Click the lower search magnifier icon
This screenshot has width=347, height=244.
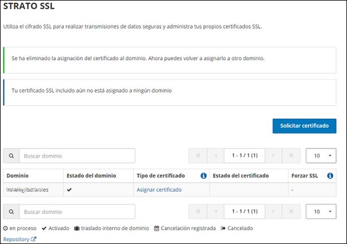pos(11,211)
